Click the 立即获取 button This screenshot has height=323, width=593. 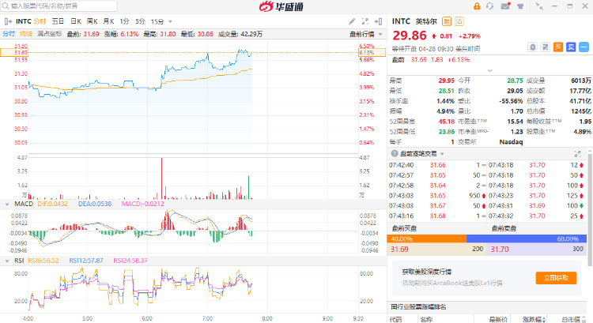(556, 278)
